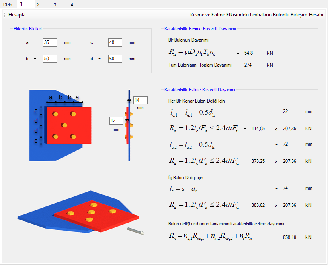
Task: Edit the 'a' dimension input field
Action: pyautogui.click(x=50, y=42)
